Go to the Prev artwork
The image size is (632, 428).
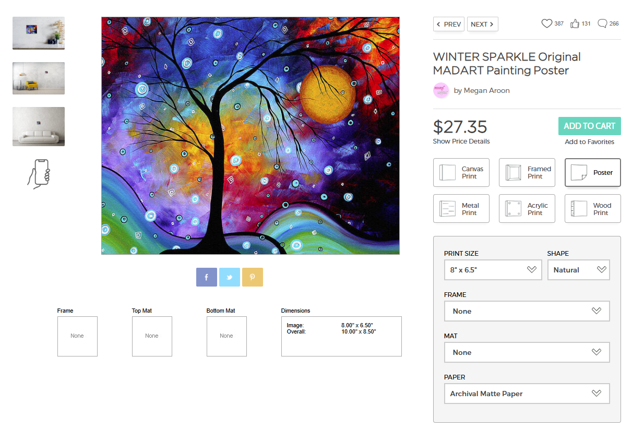coord(448,25)
